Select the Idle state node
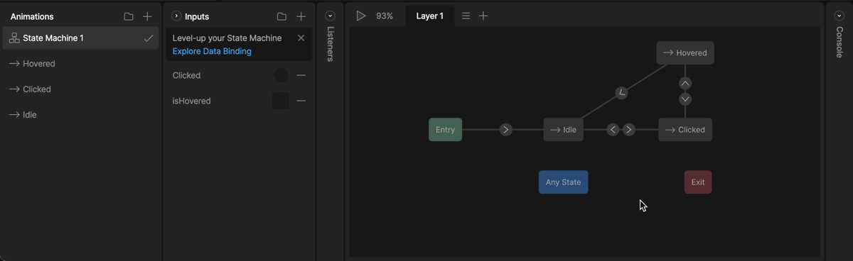 coord(564,130)
